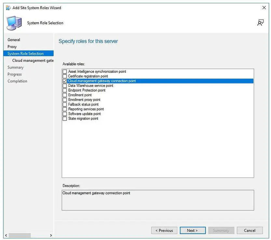Viewport: 271px width, 240px height.
Task: Enable the Fallback status point role
Action: click(x=64, y=104)
